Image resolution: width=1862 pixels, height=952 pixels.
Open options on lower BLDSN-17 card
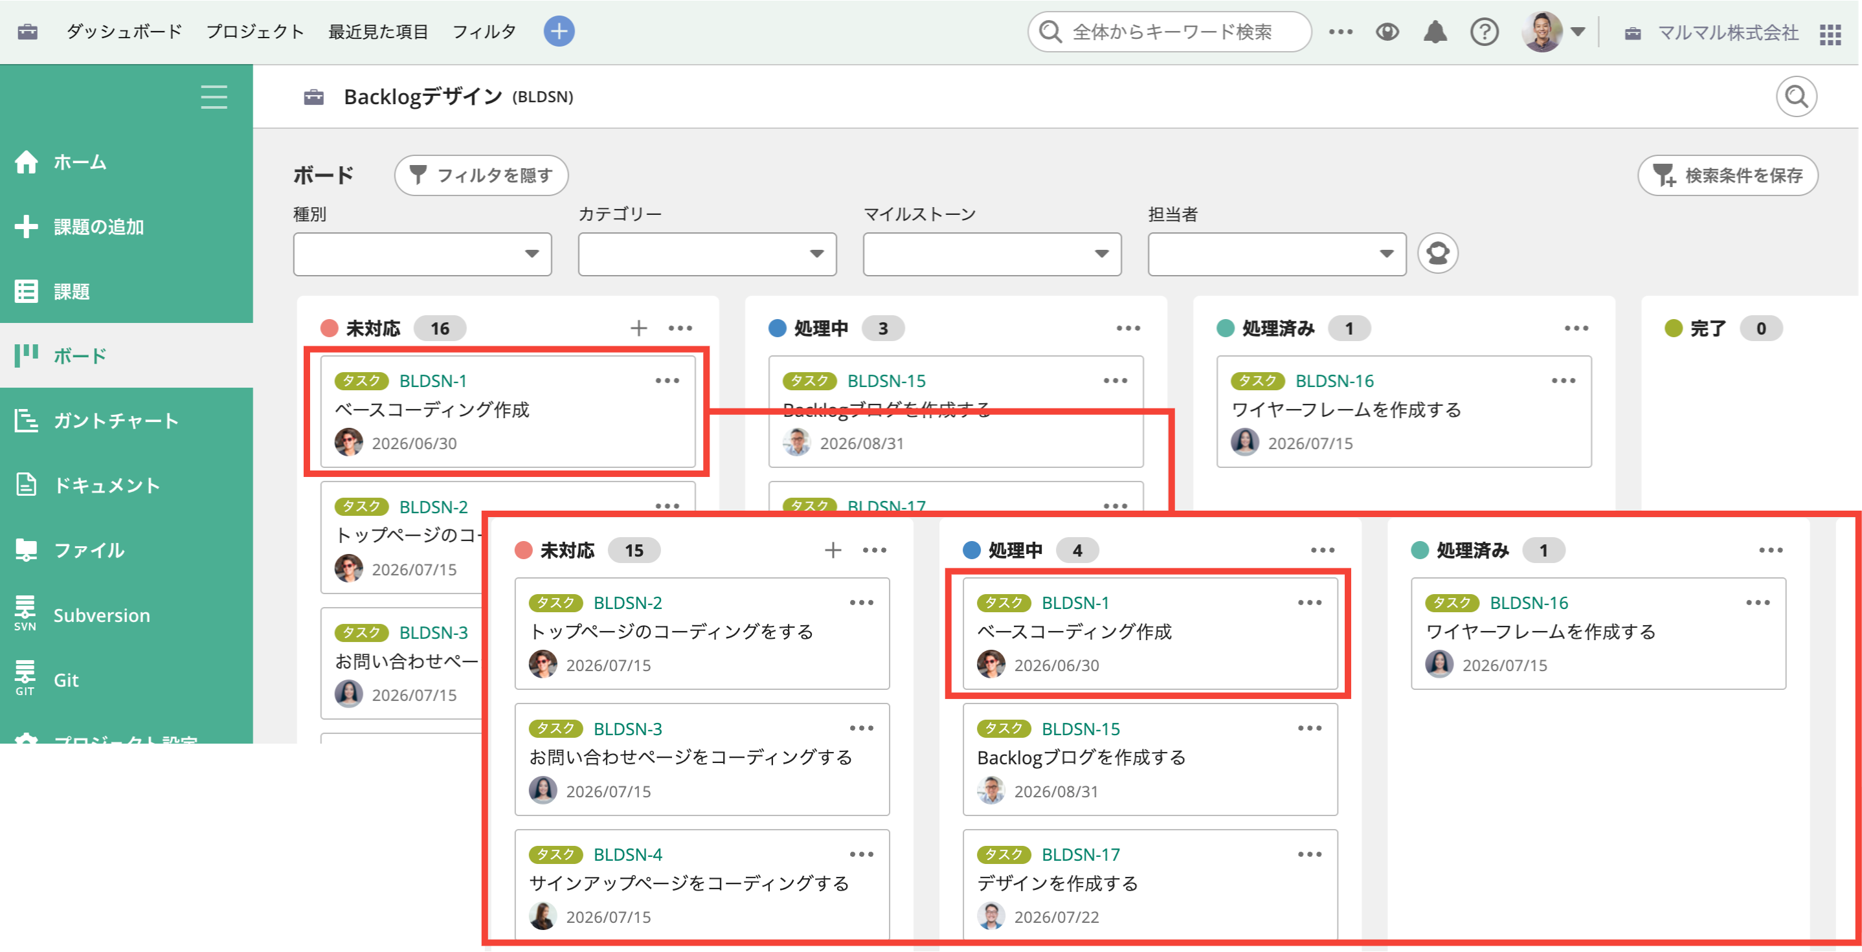click(x=1309, y=854)
